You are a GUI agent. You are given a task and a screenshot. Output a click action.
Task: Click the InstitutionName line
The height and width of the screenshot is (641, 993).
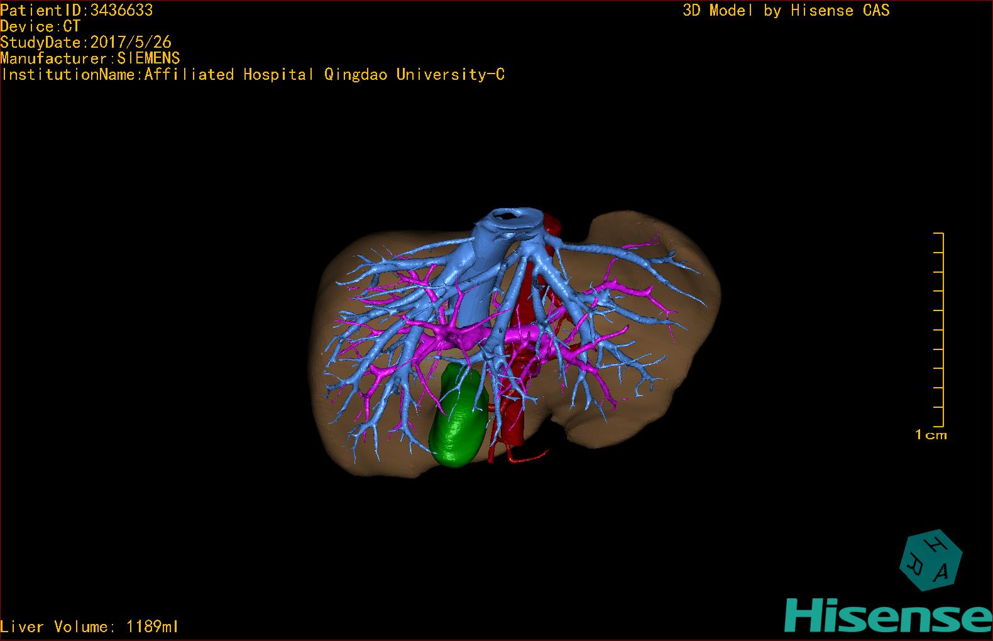point(253,75)
